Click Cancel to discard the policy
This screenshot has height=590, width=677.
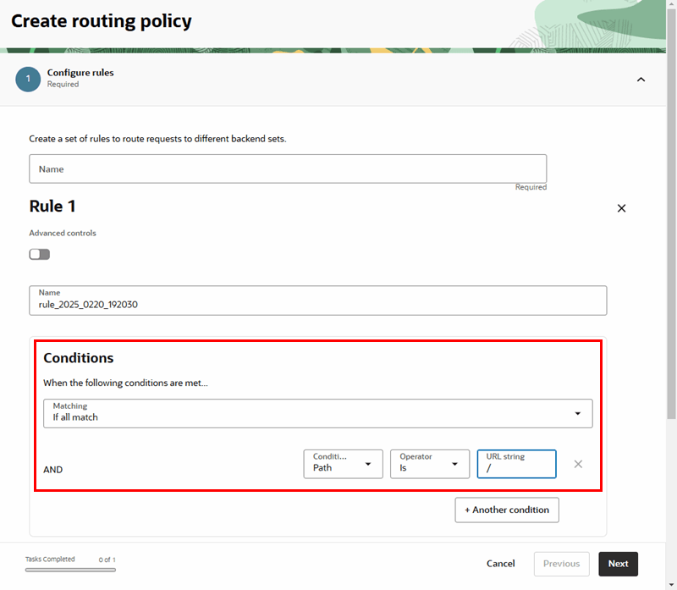pyautogui.click(x=500, y=564)
